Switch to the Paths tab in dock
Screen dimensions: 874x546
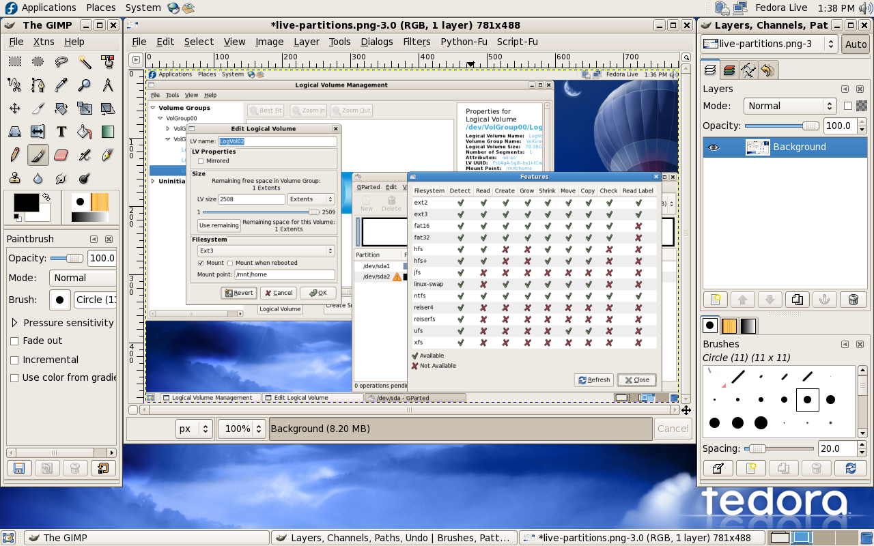[x=748, y=70]
